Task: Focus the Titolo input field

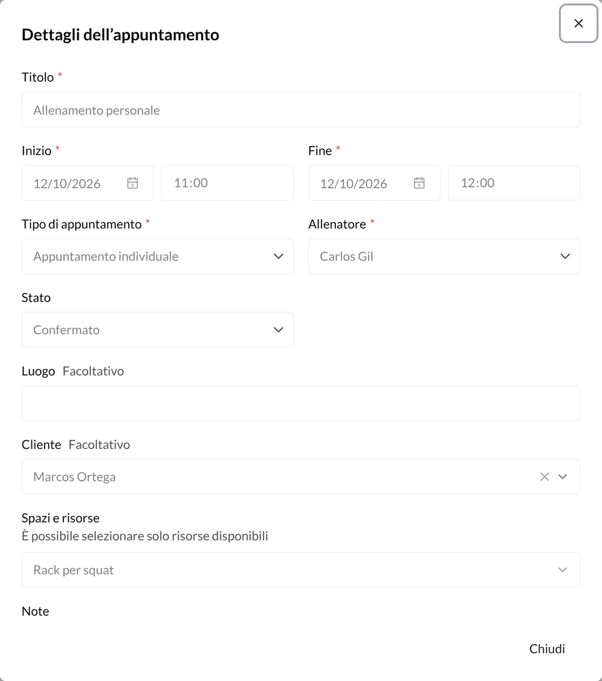Action: pyautogui.click(x=301, y=109)
